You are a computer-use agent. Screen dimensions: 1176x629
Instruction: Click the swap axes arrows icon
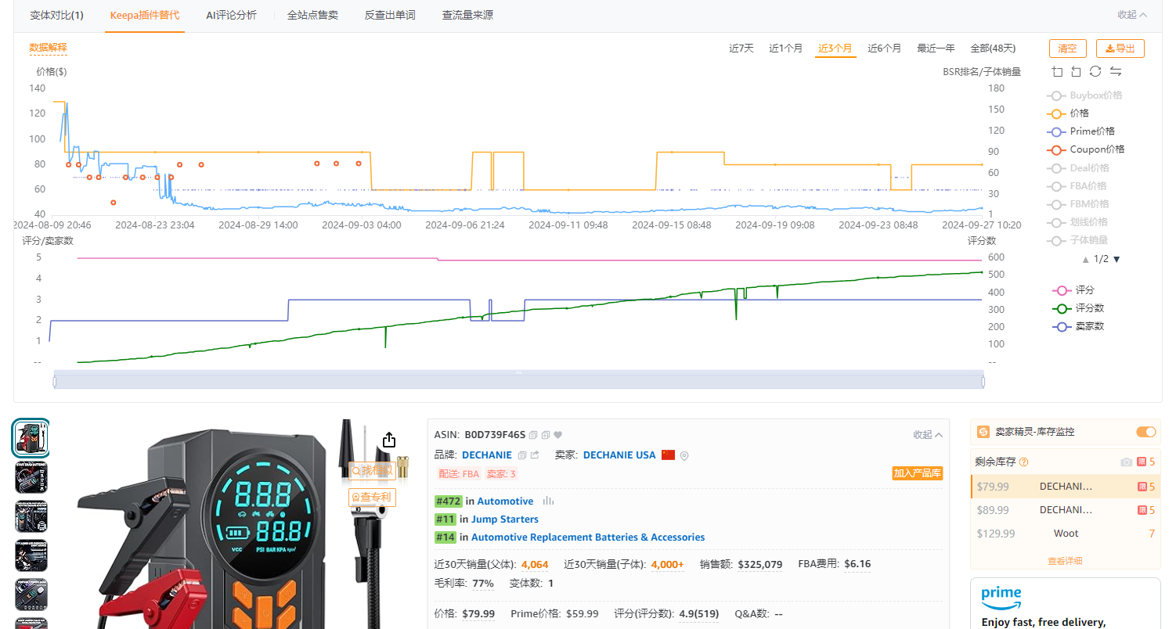coord(1116,71)
